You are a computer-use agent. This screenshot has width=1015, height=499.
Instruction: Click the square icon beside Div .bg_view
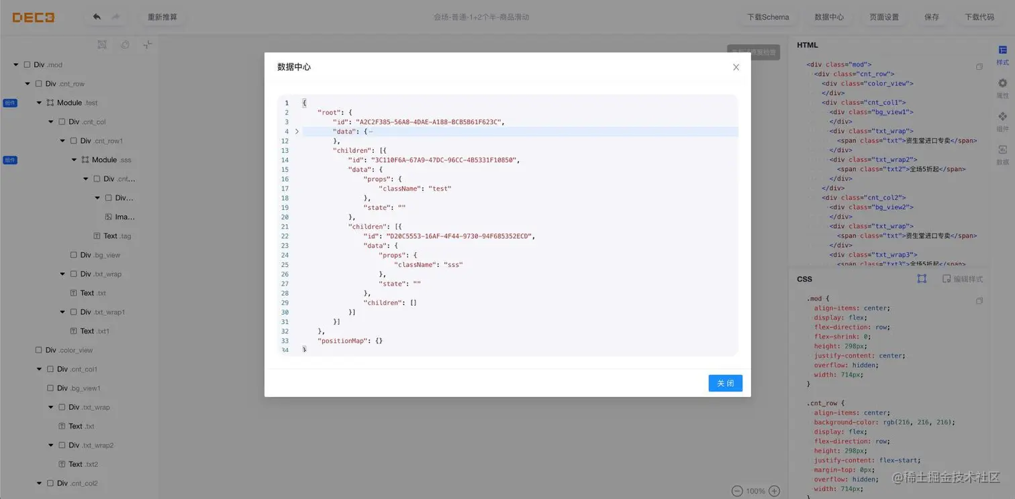(x=74, y=255)
